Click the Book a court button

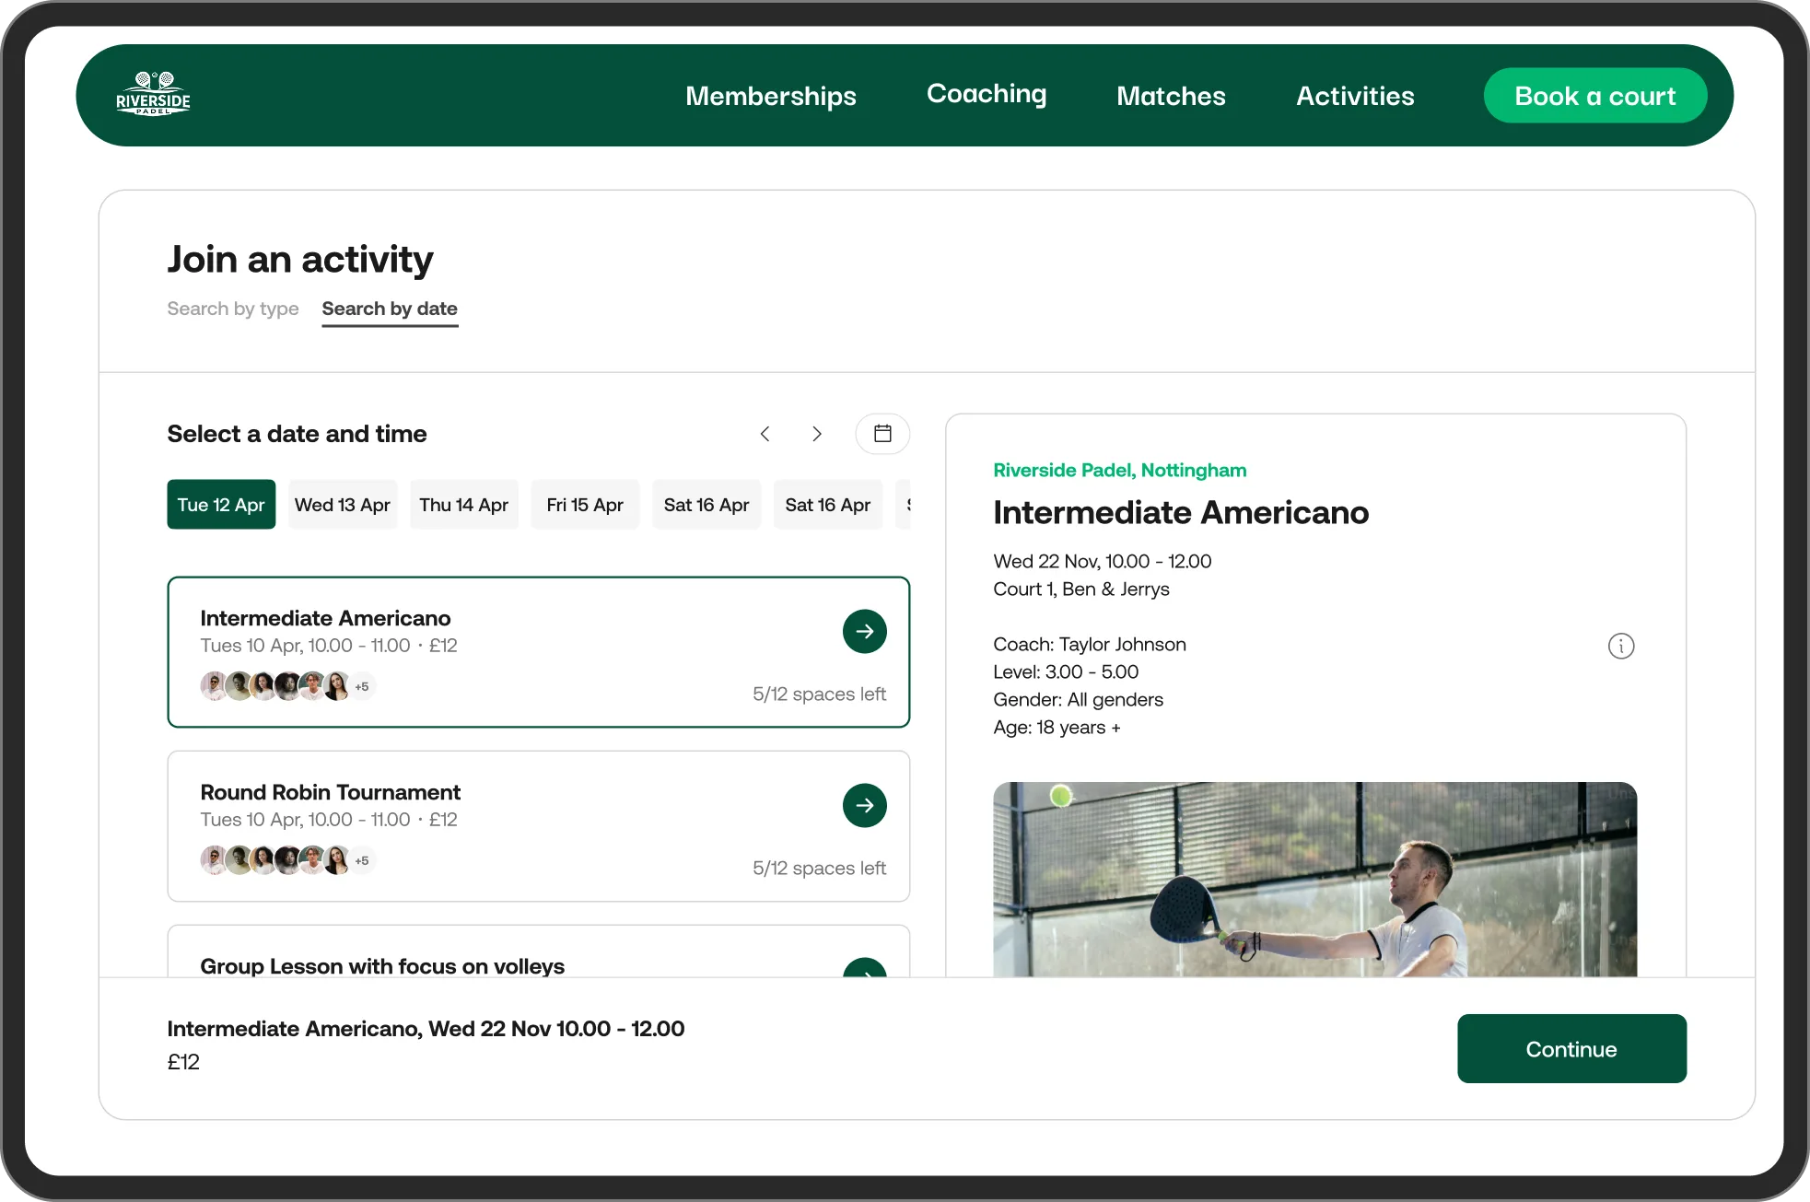pos(1594,96)
